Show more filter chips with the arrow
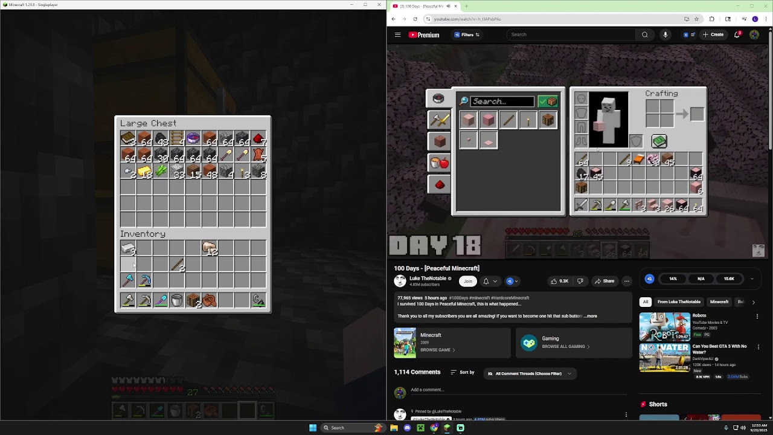Viewport: 773px width, 435px height. 753,302
